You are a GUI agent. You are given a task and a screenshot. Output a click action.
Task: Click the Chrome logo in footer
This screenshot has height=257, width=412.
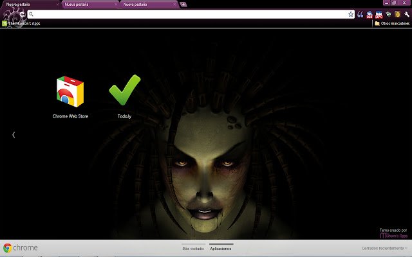coord(21,247)
